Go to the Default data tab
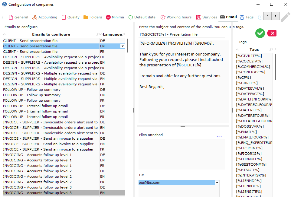The image size is (291, 197). (142, 17)
